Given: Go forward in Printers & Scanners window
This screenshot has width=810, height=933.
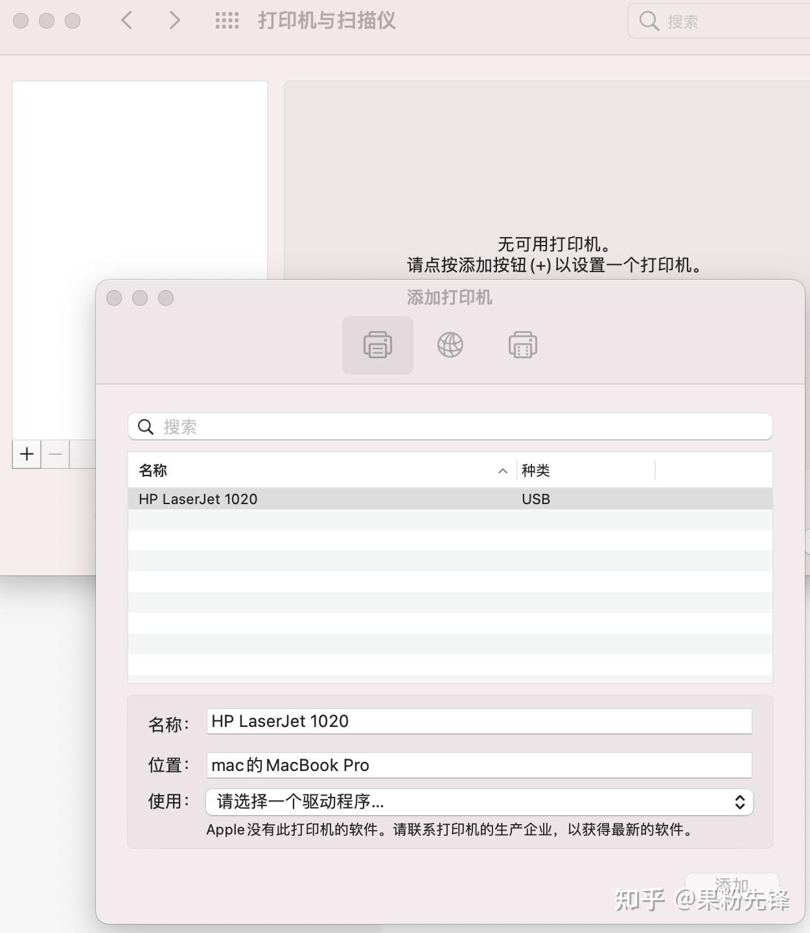Looking at the screenshot, I should 174,21.
